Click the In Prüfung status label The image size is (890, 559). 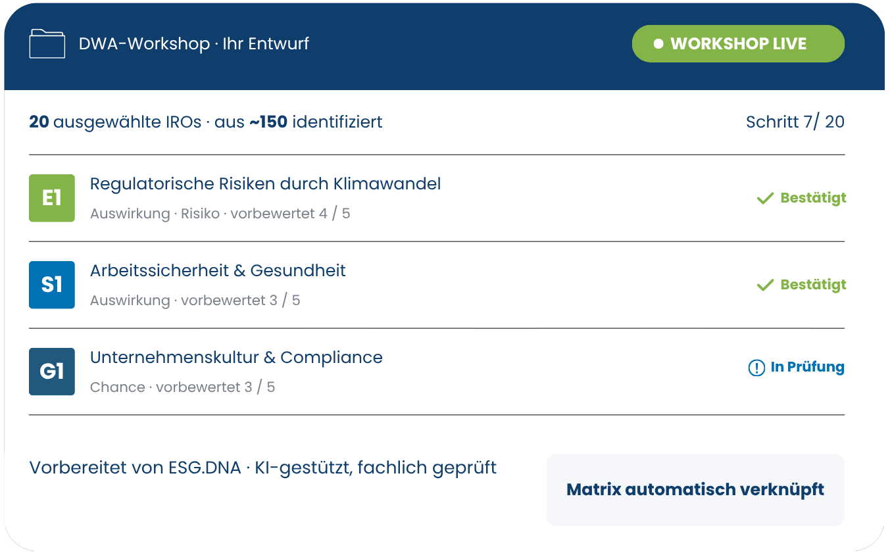(807, 368)
